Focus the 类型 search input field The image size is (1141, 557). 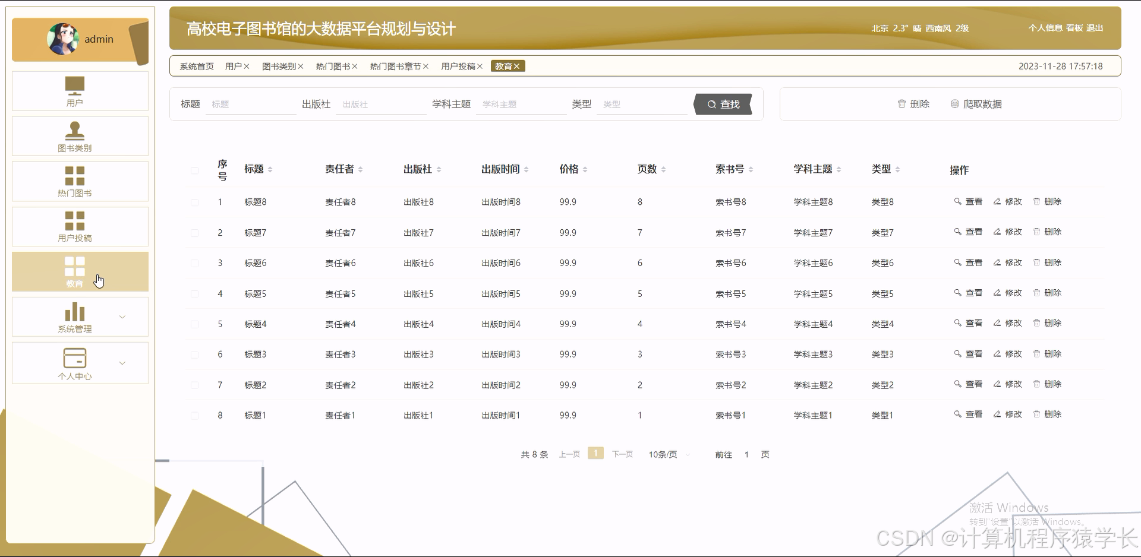[x=642, y=105]
